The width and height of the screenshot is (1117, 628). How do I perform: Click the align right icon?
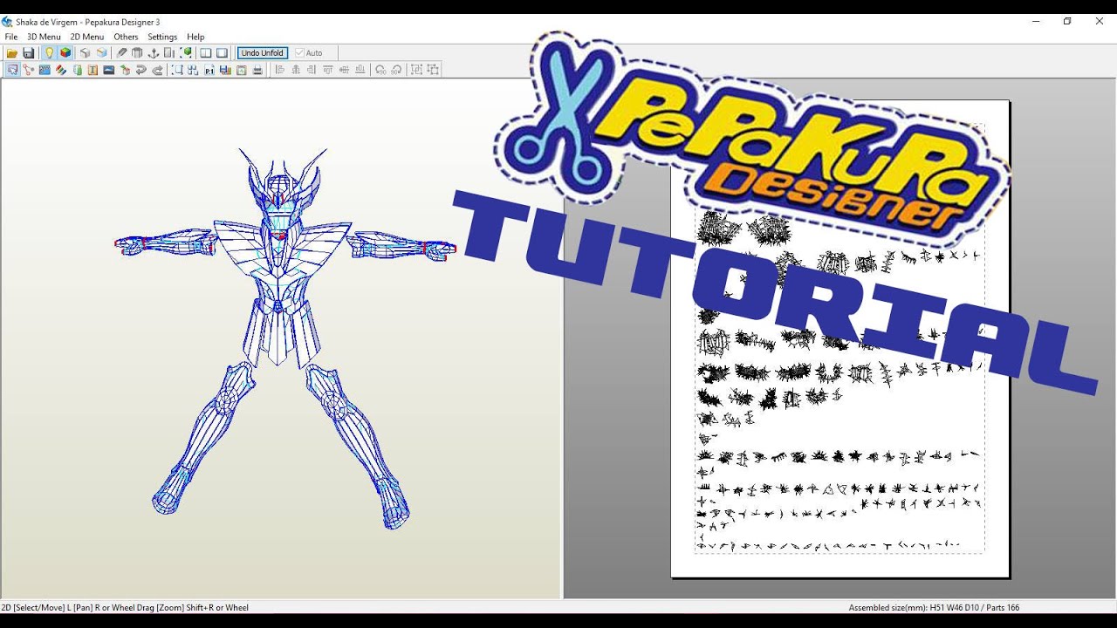(x=312, y=70)
